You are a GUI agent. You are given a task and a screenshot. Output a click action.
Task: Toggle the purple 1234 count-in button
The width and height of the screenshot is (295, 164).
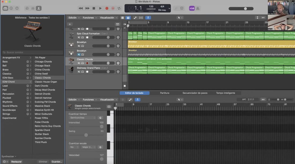pyautogui.click(x=192, y=8)
